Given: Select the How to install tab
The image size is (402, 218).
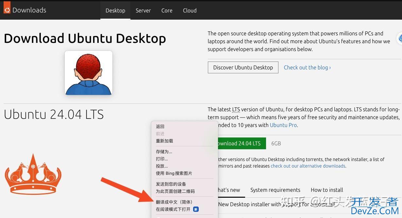Looking at the screenshot, I should (x=327, y=190).
